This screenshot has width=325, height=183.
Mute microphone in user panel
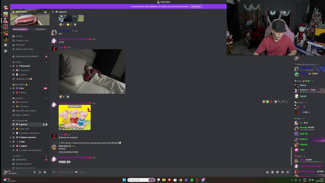coord(35,172)
